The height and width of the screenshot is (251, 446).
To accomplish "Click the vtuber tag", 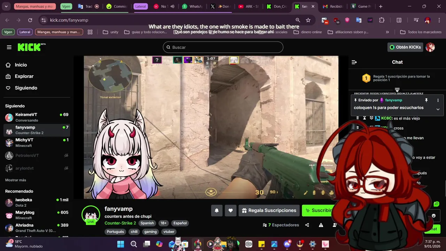I will pyautogui.click(x=169, y=231).
